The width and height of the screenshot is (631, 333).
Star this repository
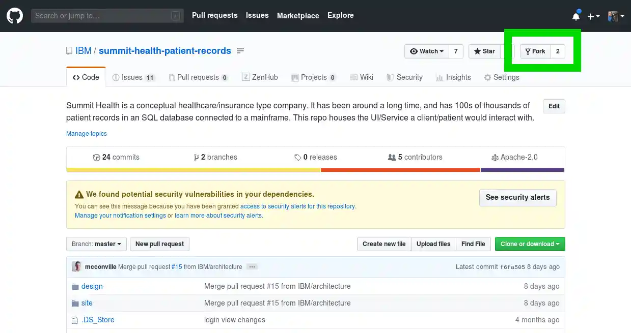pos(484,51)
